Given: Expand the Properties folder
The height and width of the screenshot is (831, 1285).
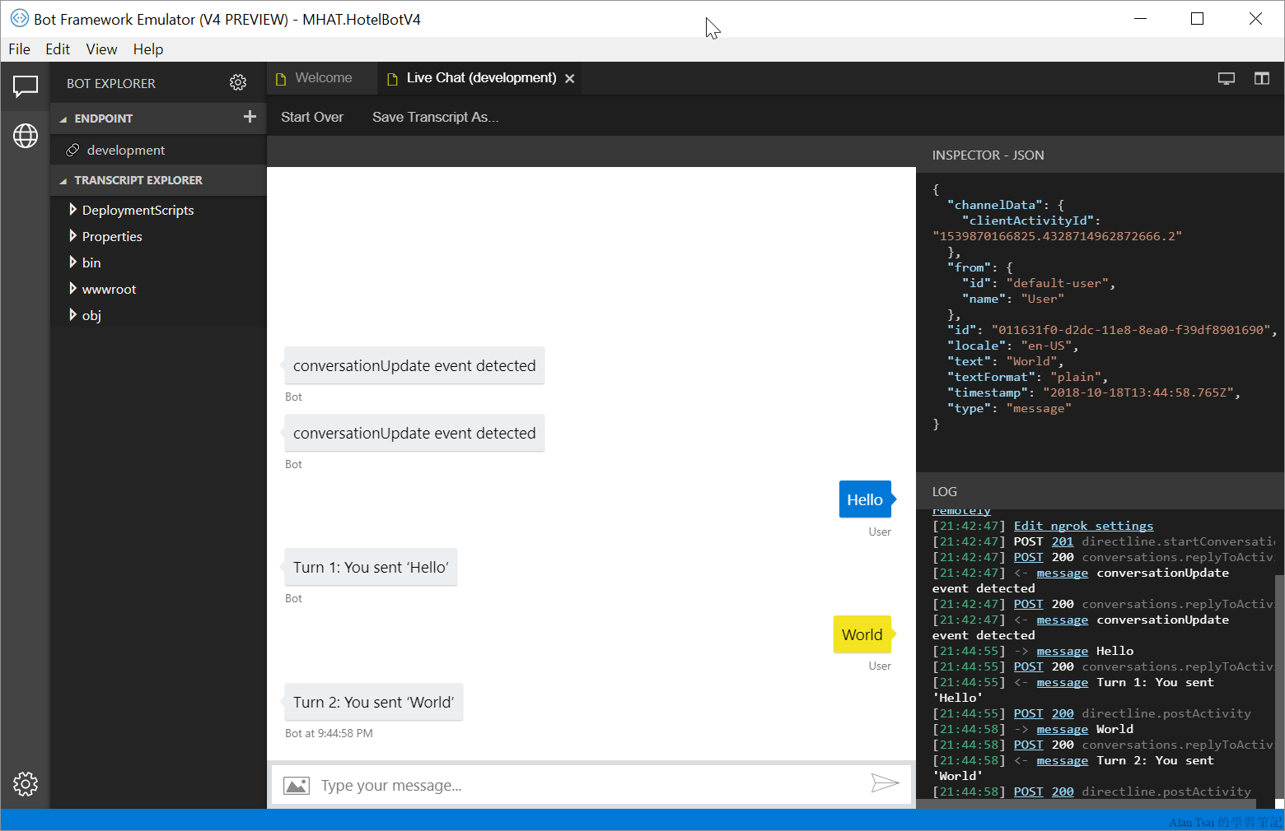Looking at the screenshot, I should [72, 235].
